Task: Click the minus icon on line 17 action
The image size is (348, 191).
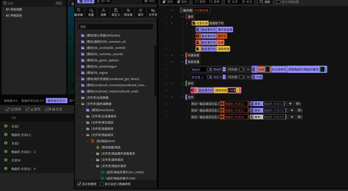Action: point(299,117)
